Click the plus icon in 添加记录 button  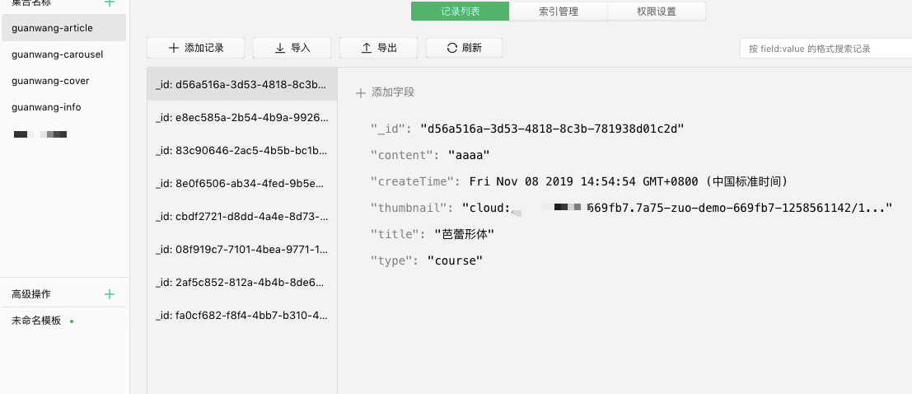click(173, 49)
